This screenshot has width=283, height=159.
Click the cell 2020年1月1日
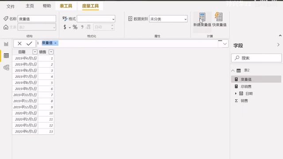25,113
